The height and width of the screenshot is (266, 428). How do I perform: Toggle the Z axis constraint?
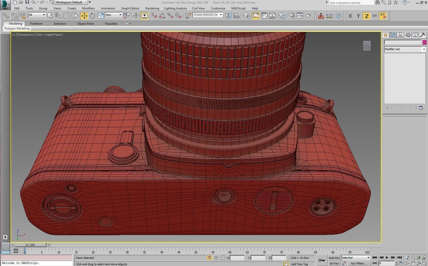(x=366, y=16)
